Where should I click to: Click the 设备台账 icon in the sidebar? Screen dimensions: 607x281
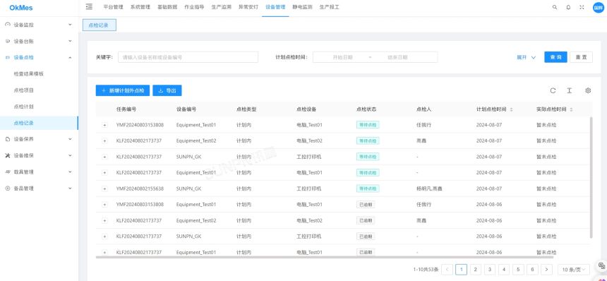(x=7, y=41)
